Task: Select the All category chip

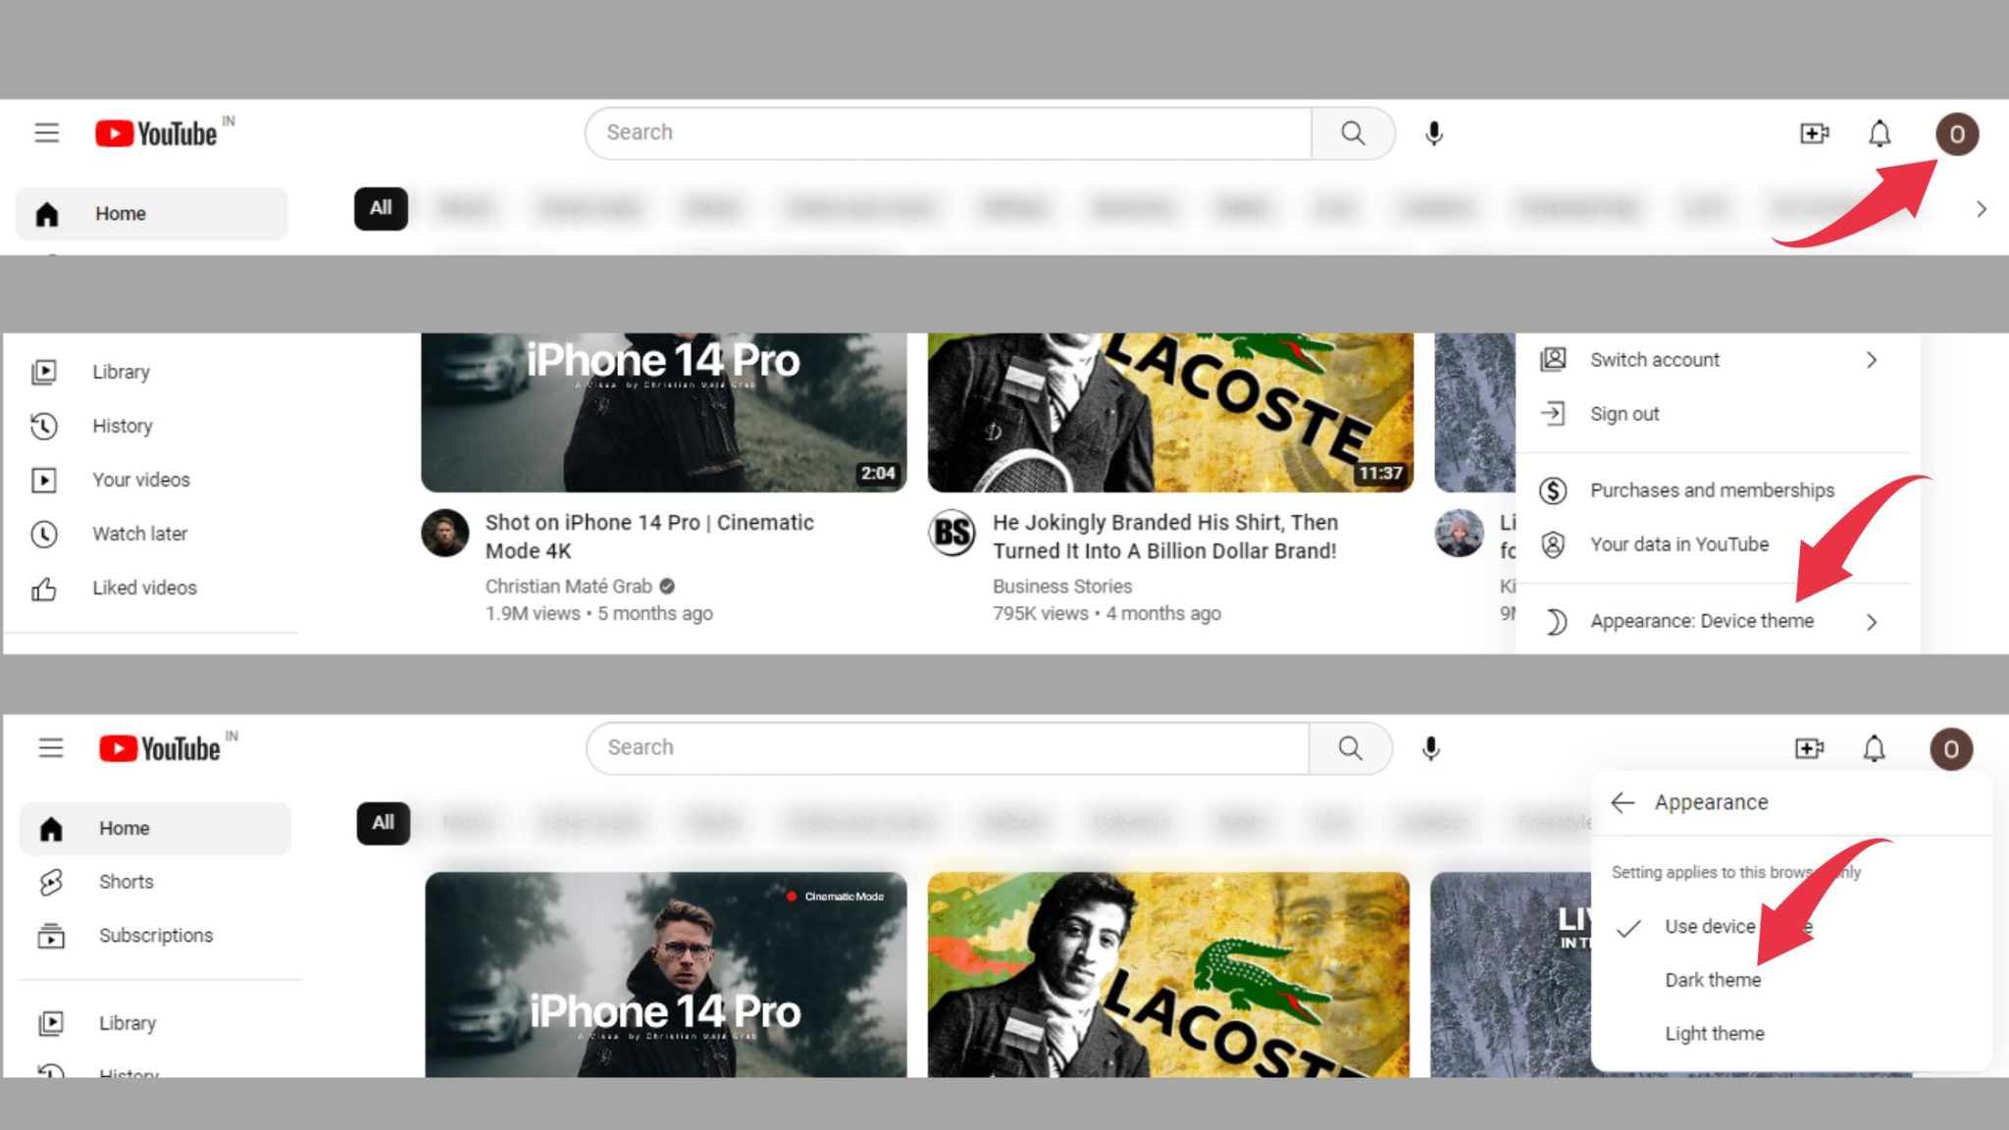Action: coord(380,208)
